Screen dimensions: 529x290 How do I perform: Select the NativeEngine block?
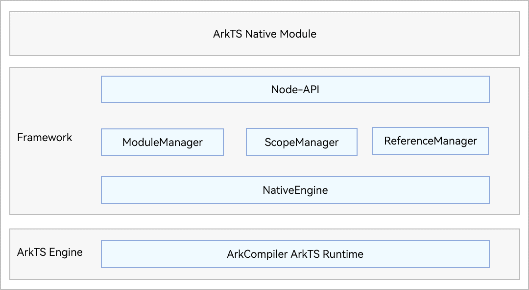pyautogui.click(x=295, y=190)
